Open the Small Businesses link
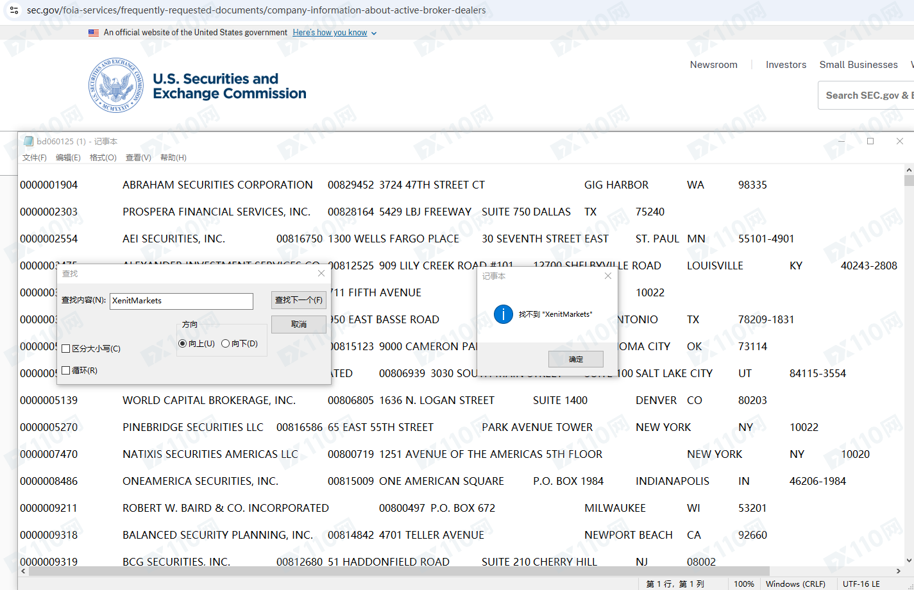 (858, 65)
